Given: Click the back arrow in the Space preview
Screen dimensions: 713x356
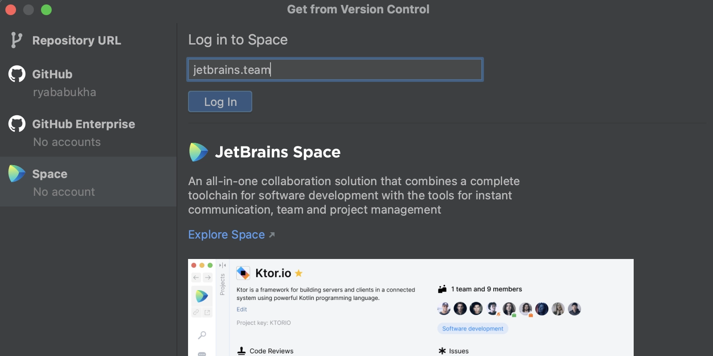Looking at the screenshot, I should (x=196, y=278).
